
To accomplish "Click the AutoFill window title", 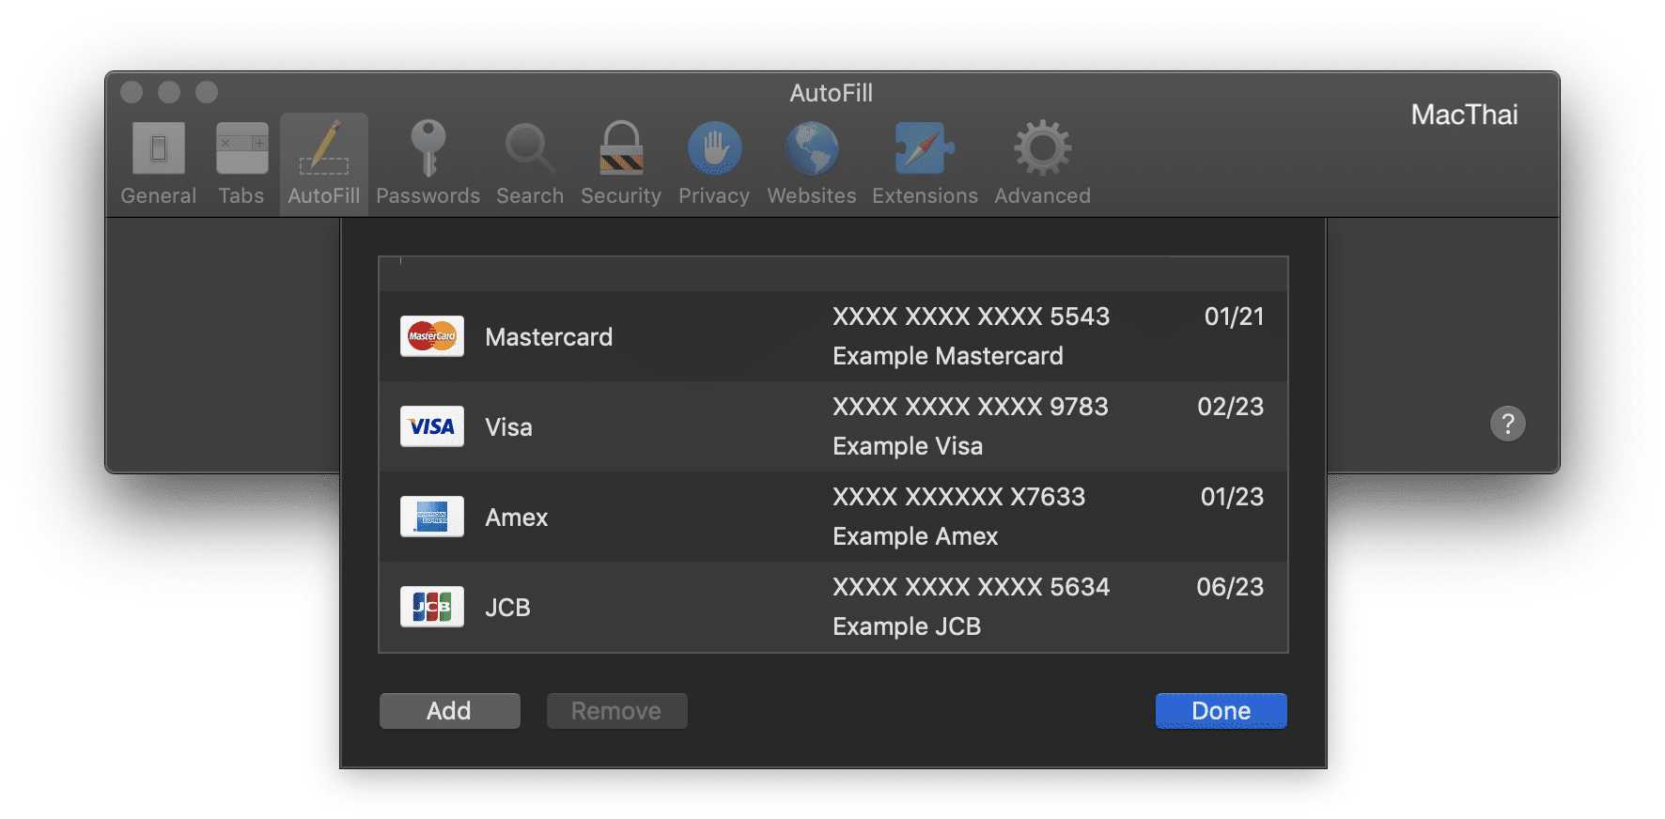I will (832, 93).
